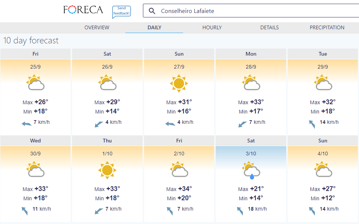
Task: Click the Foreca logo
Action: point(83,10)
